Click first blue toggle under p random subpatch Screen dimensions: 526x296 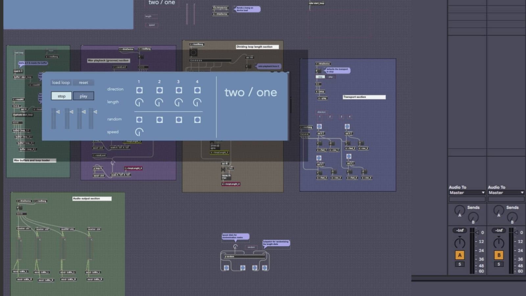[x=227, y=268]
